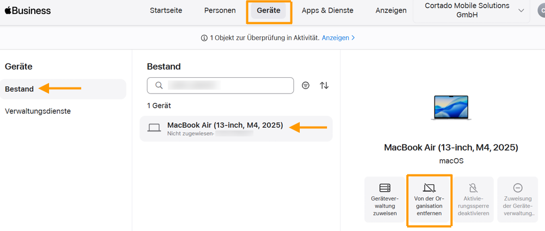Open the filter icon next to search
Viewport: 545px width, 231px height.
coord(306,85)
